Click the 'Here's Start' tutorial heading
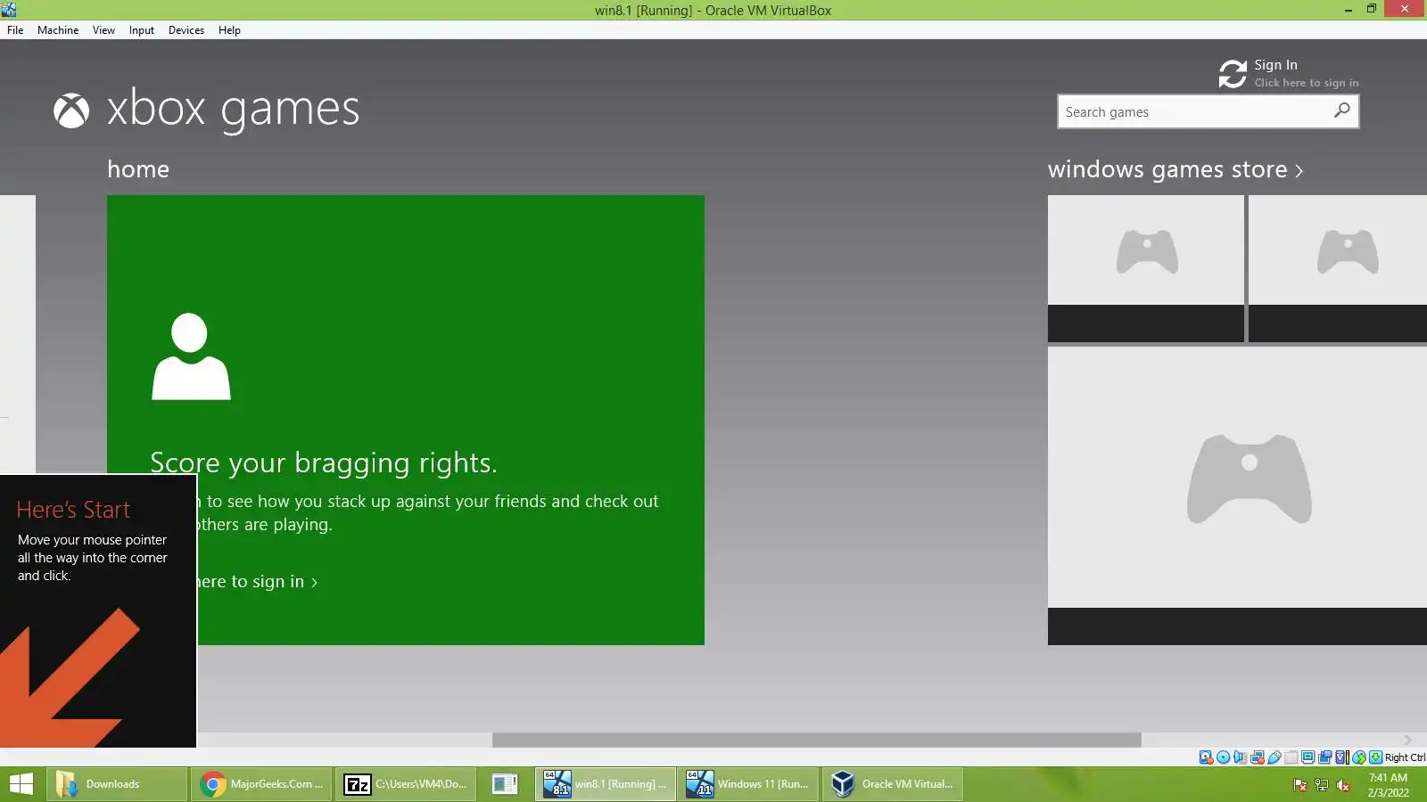Image resolution: width=1427 pixels, height=802 pixels. click(x=73, y=510)
